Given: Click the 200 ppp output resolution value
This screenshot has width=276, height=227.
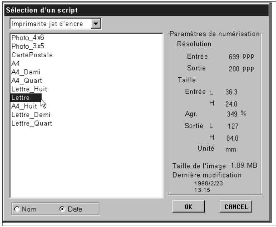Looking at the screenshot, I should pyautogui.click(x=241, y=69).
